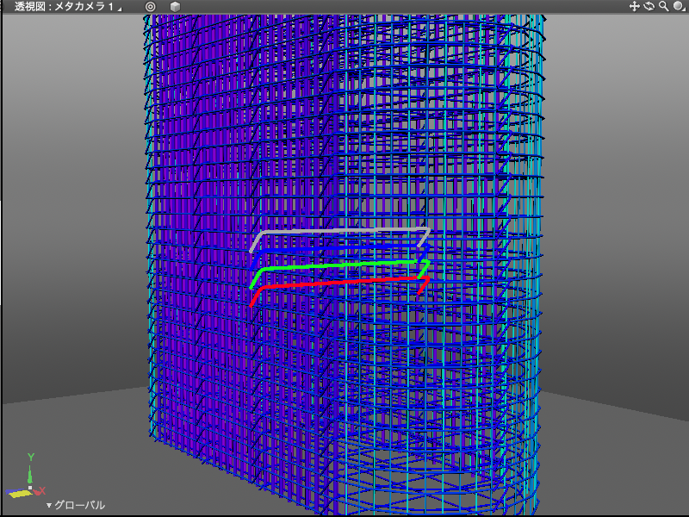Select the rotate view arrows icon
The image size is (689, 517).
[649, 6]
